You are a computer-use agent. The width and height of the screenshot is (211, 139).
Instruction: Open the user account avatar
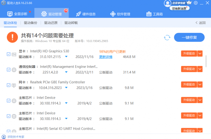pyautogui.click(x=167, y=3)
